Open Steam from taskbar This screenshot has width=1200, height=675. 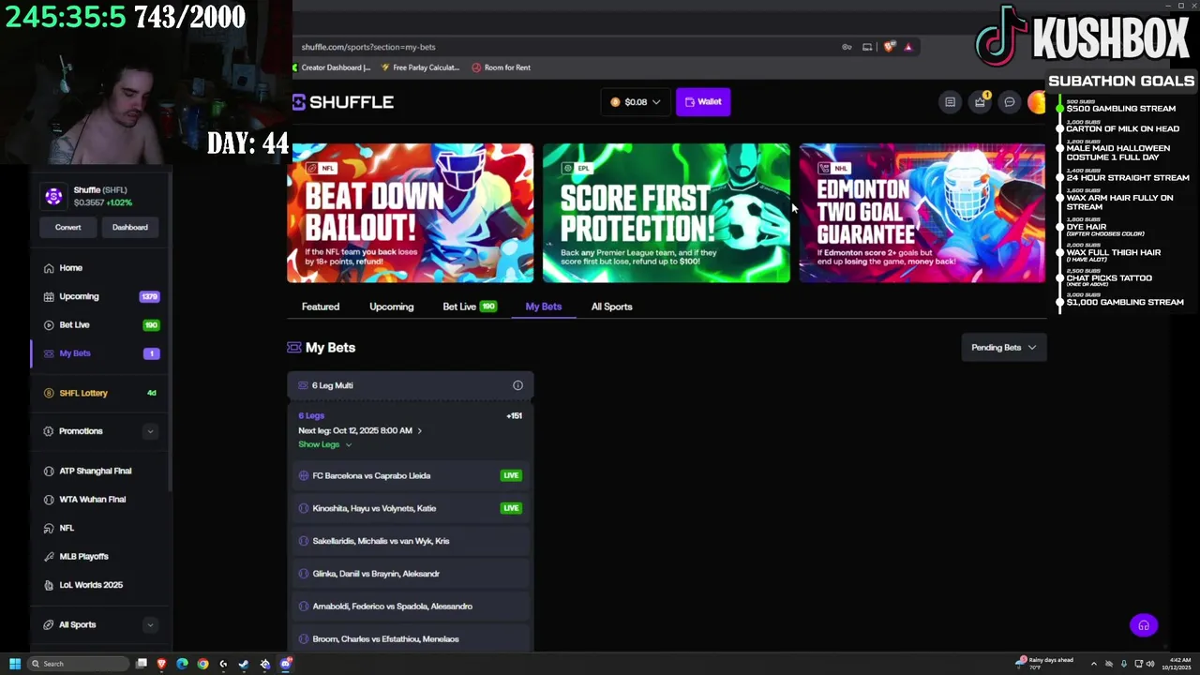click(244, 664)
